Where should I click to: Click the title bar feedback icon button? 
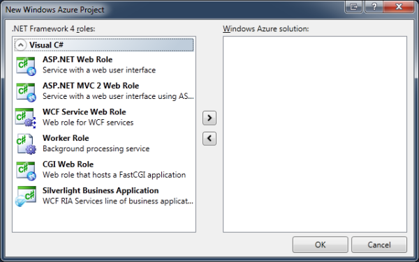click(354, 6)
